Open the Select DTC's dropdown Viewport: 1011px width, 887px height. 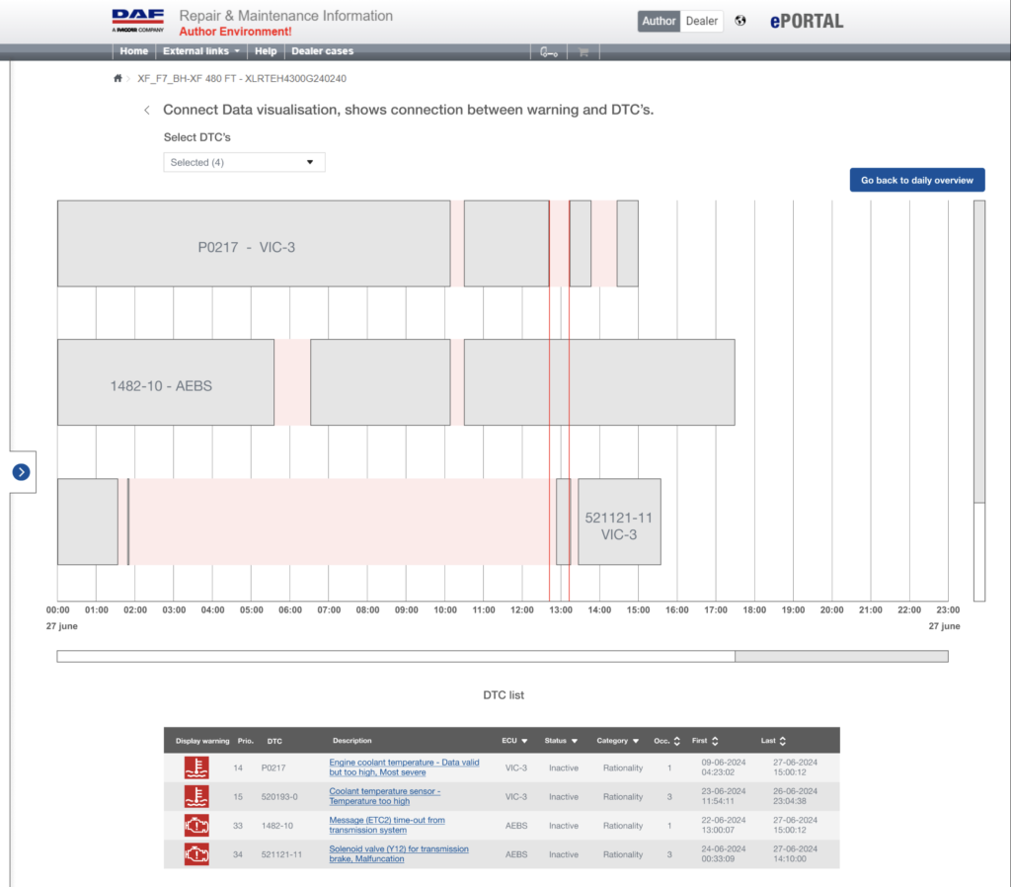[244, 162]
